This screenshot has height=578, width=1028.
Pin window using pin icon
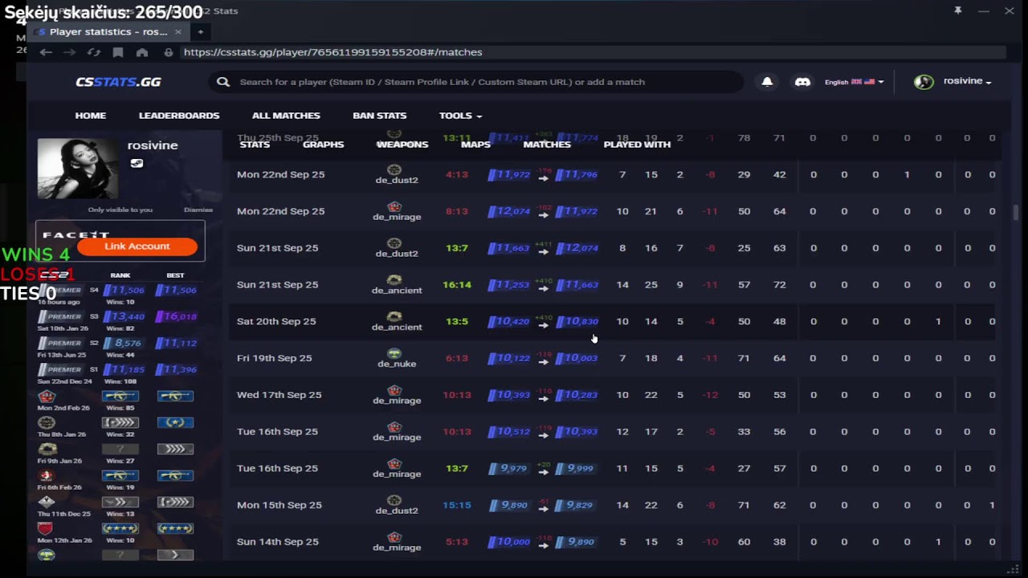click(958, 10)
